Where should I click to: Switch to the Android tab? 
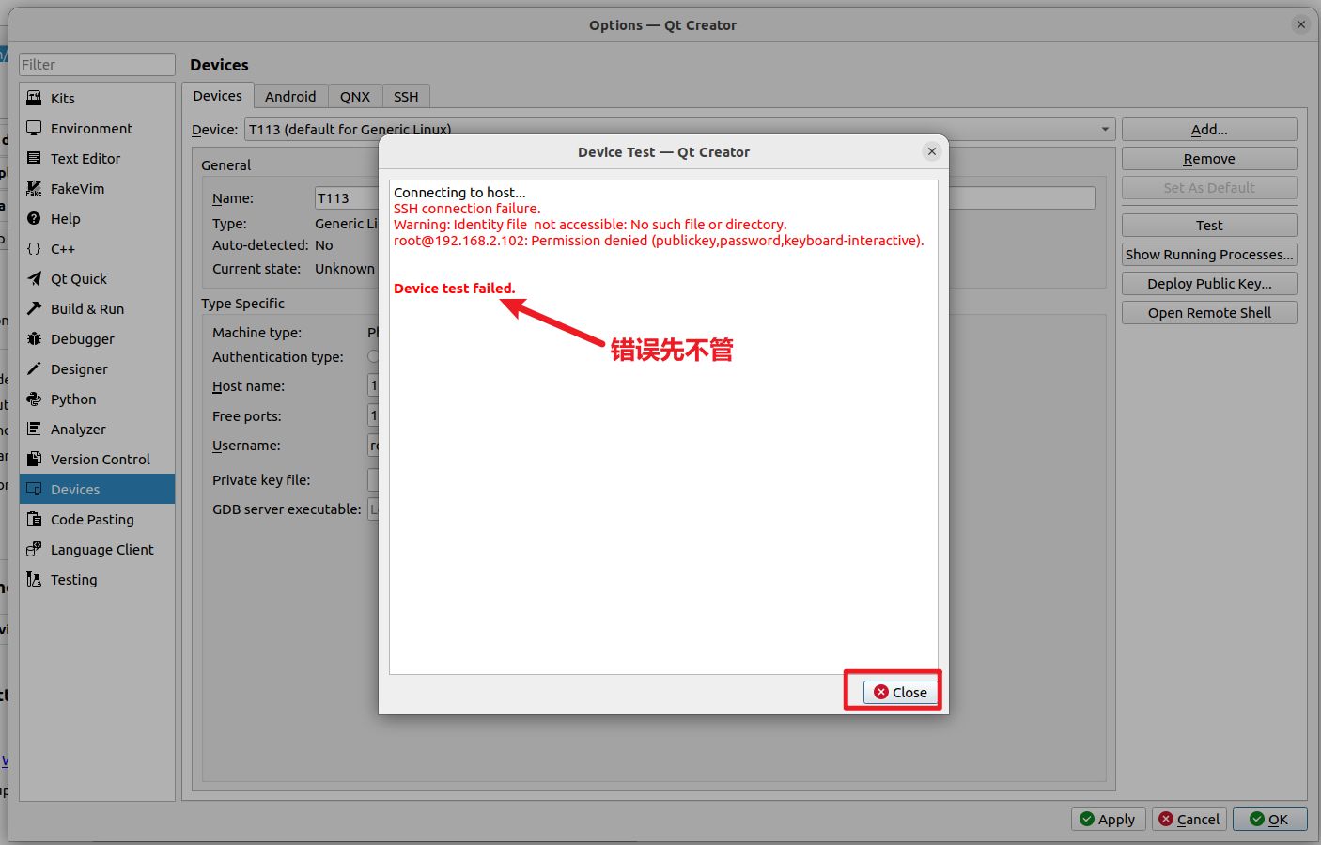click(290, 96)
